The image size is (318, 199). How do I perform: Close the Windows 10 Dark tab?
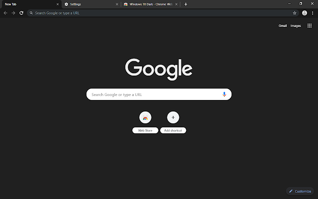click(176, 4)
